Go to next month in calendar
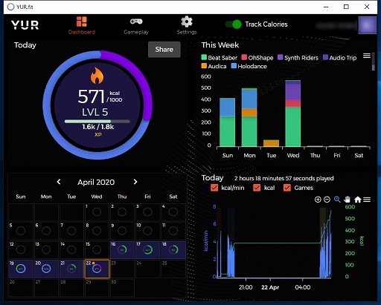This screenshot has height=305, width=381. click(x=135, y=182)
